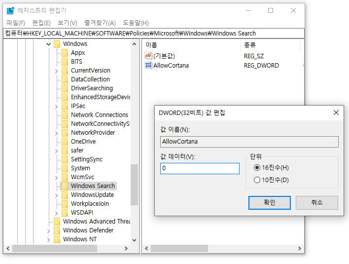Click the Network Connections folder icon
The height and width of the screenshot is (264, 349).
65,115
